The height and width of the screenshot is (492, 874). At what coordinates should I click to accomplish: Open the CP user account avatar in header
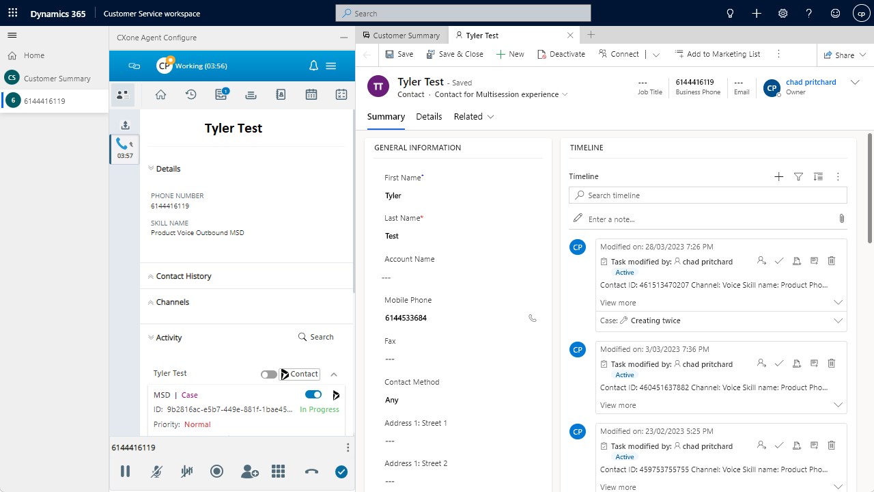[x=861, y=13]
